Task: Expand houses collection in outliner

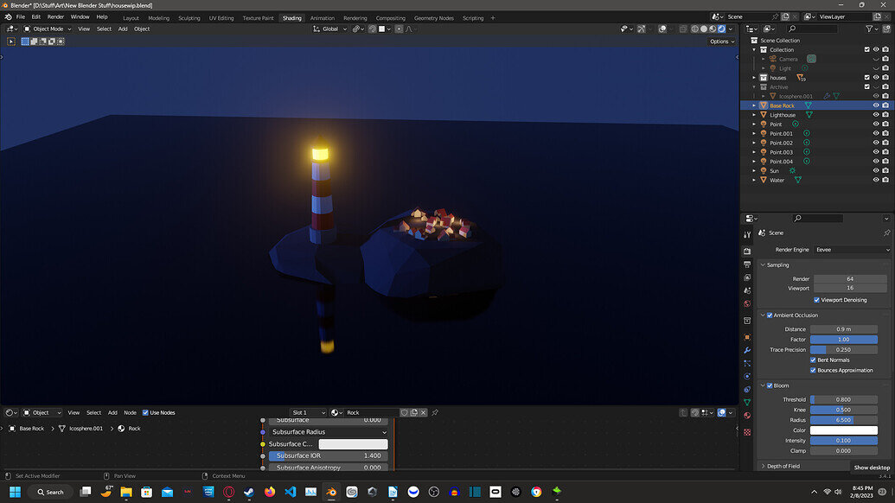Action: [x=754, y=78]
